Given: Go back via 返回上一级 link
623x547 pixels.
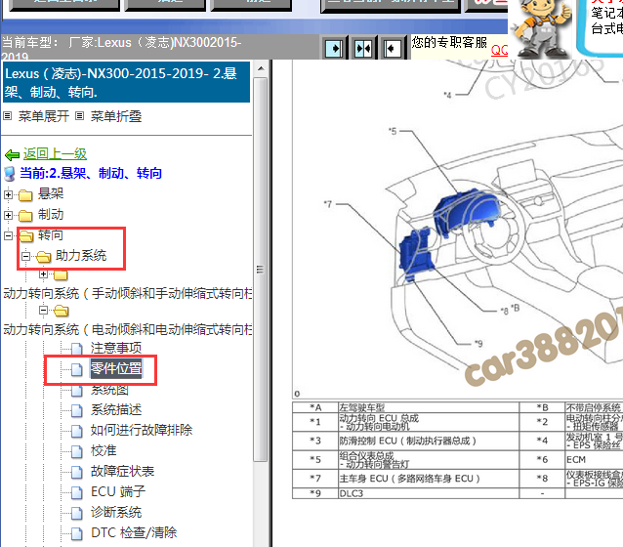Looking at the screenshot, I should pos(55,154).
